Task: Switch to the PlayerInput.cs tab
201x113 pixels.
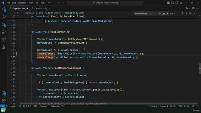Action: (19, 8)
